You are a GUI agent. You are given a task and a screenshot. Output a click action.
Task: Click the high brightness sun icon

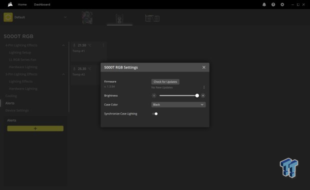click(203, 95)
